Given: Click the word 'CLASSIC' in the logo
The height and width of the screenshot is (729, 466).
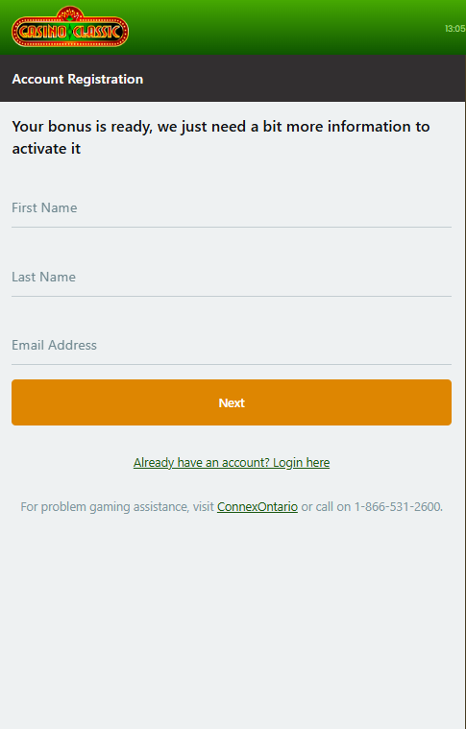Looking at the screenshot, I should (99, 32).
